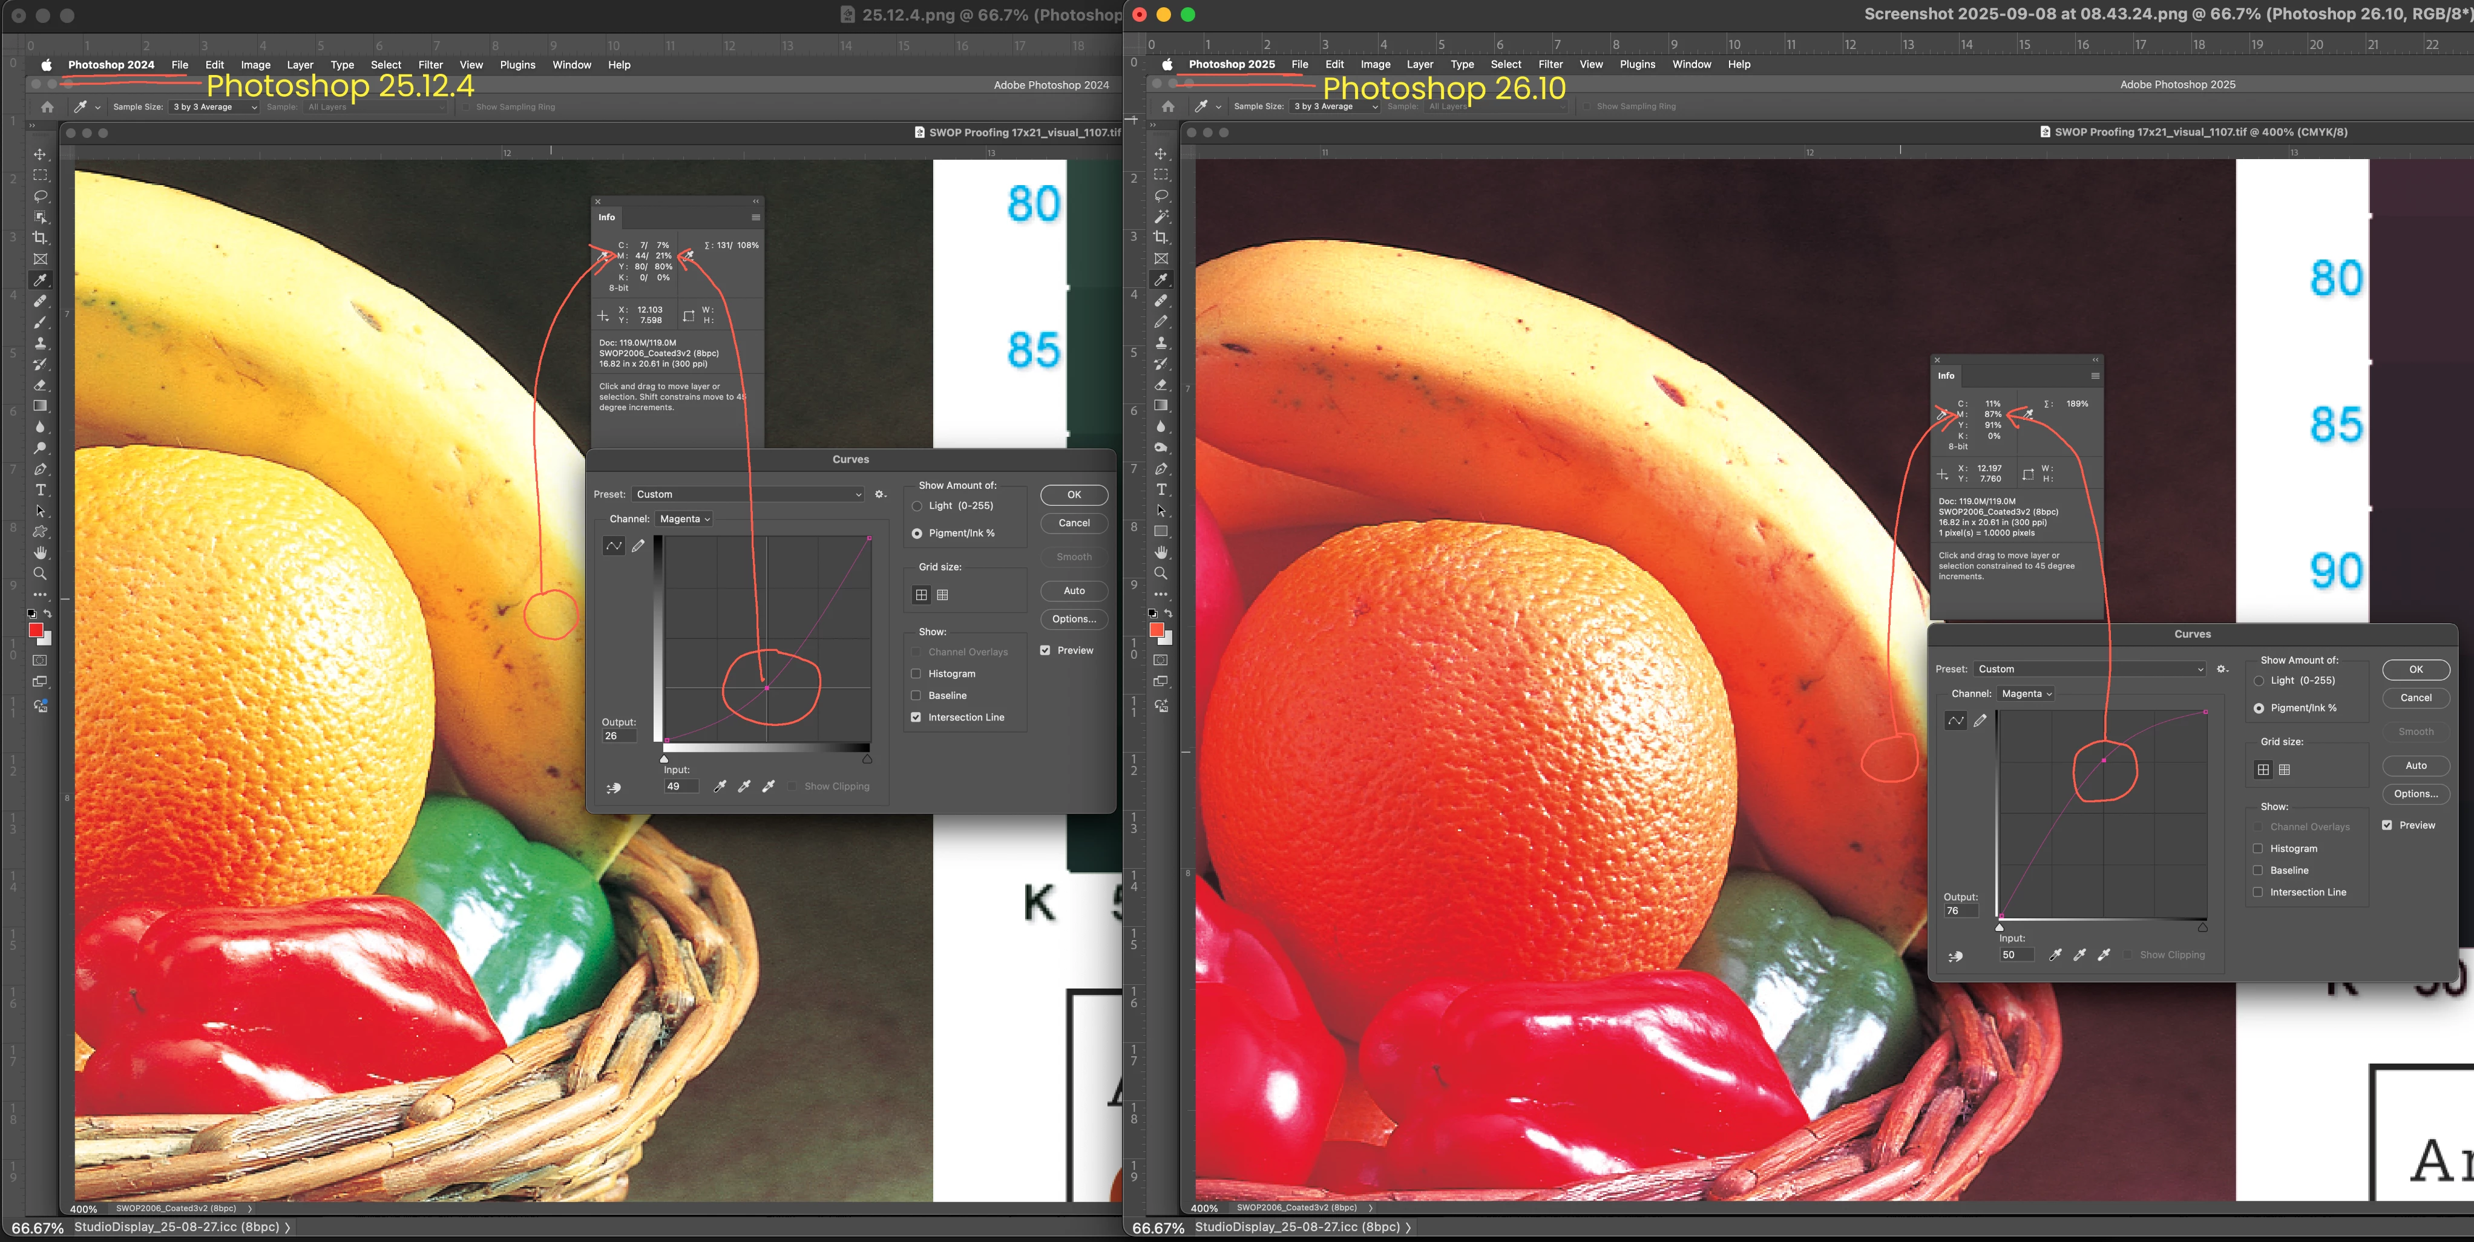Click the pencil draw-curve icon in right Curves dialog
Image resolution: width=2474 pixels, height=1242 pixels.
point(1980,721)
